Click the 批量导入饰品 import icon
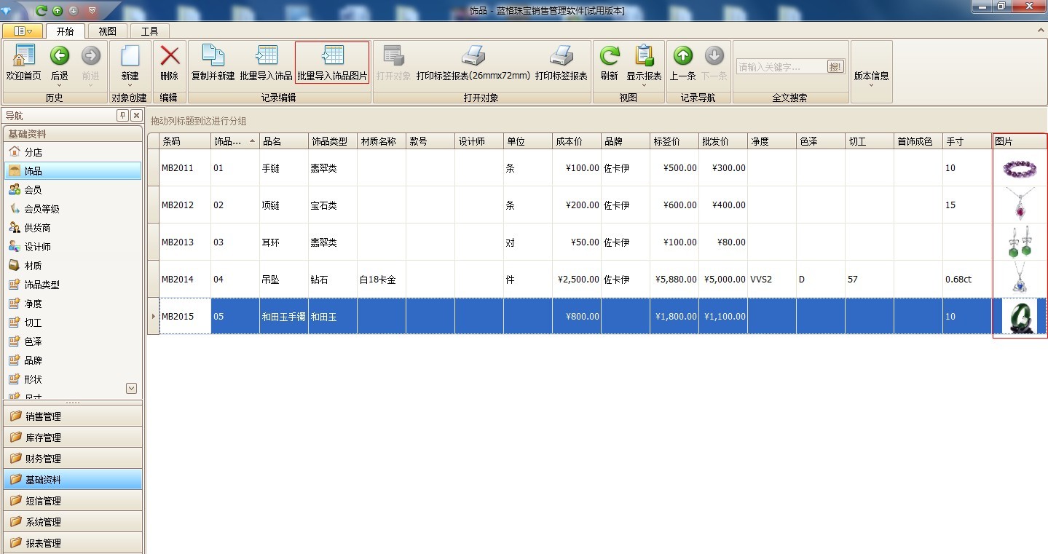Viewport: 1048px width, 554px height. (266, 57)
